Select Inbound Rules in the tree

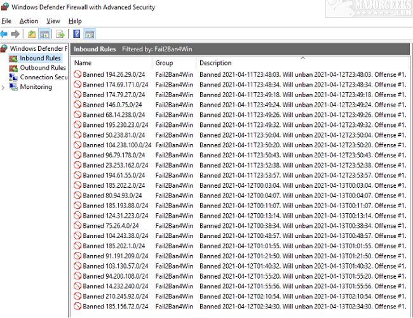click(40, 58)
